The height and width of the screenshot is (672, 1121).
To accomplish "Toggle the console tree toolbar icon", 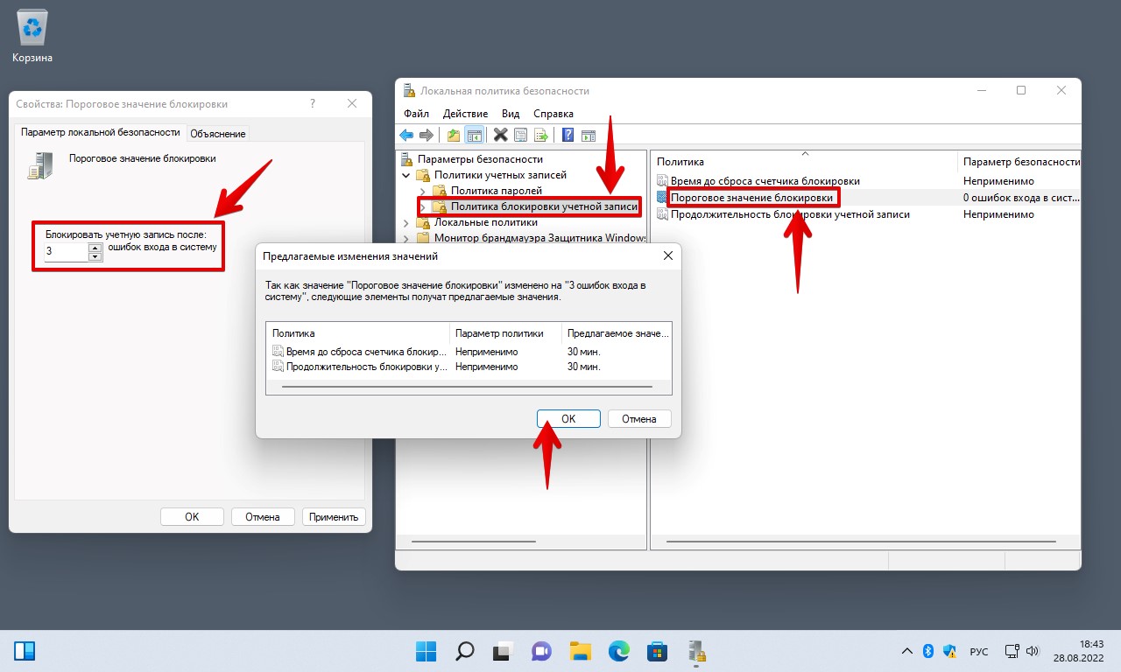I will 473,134.
